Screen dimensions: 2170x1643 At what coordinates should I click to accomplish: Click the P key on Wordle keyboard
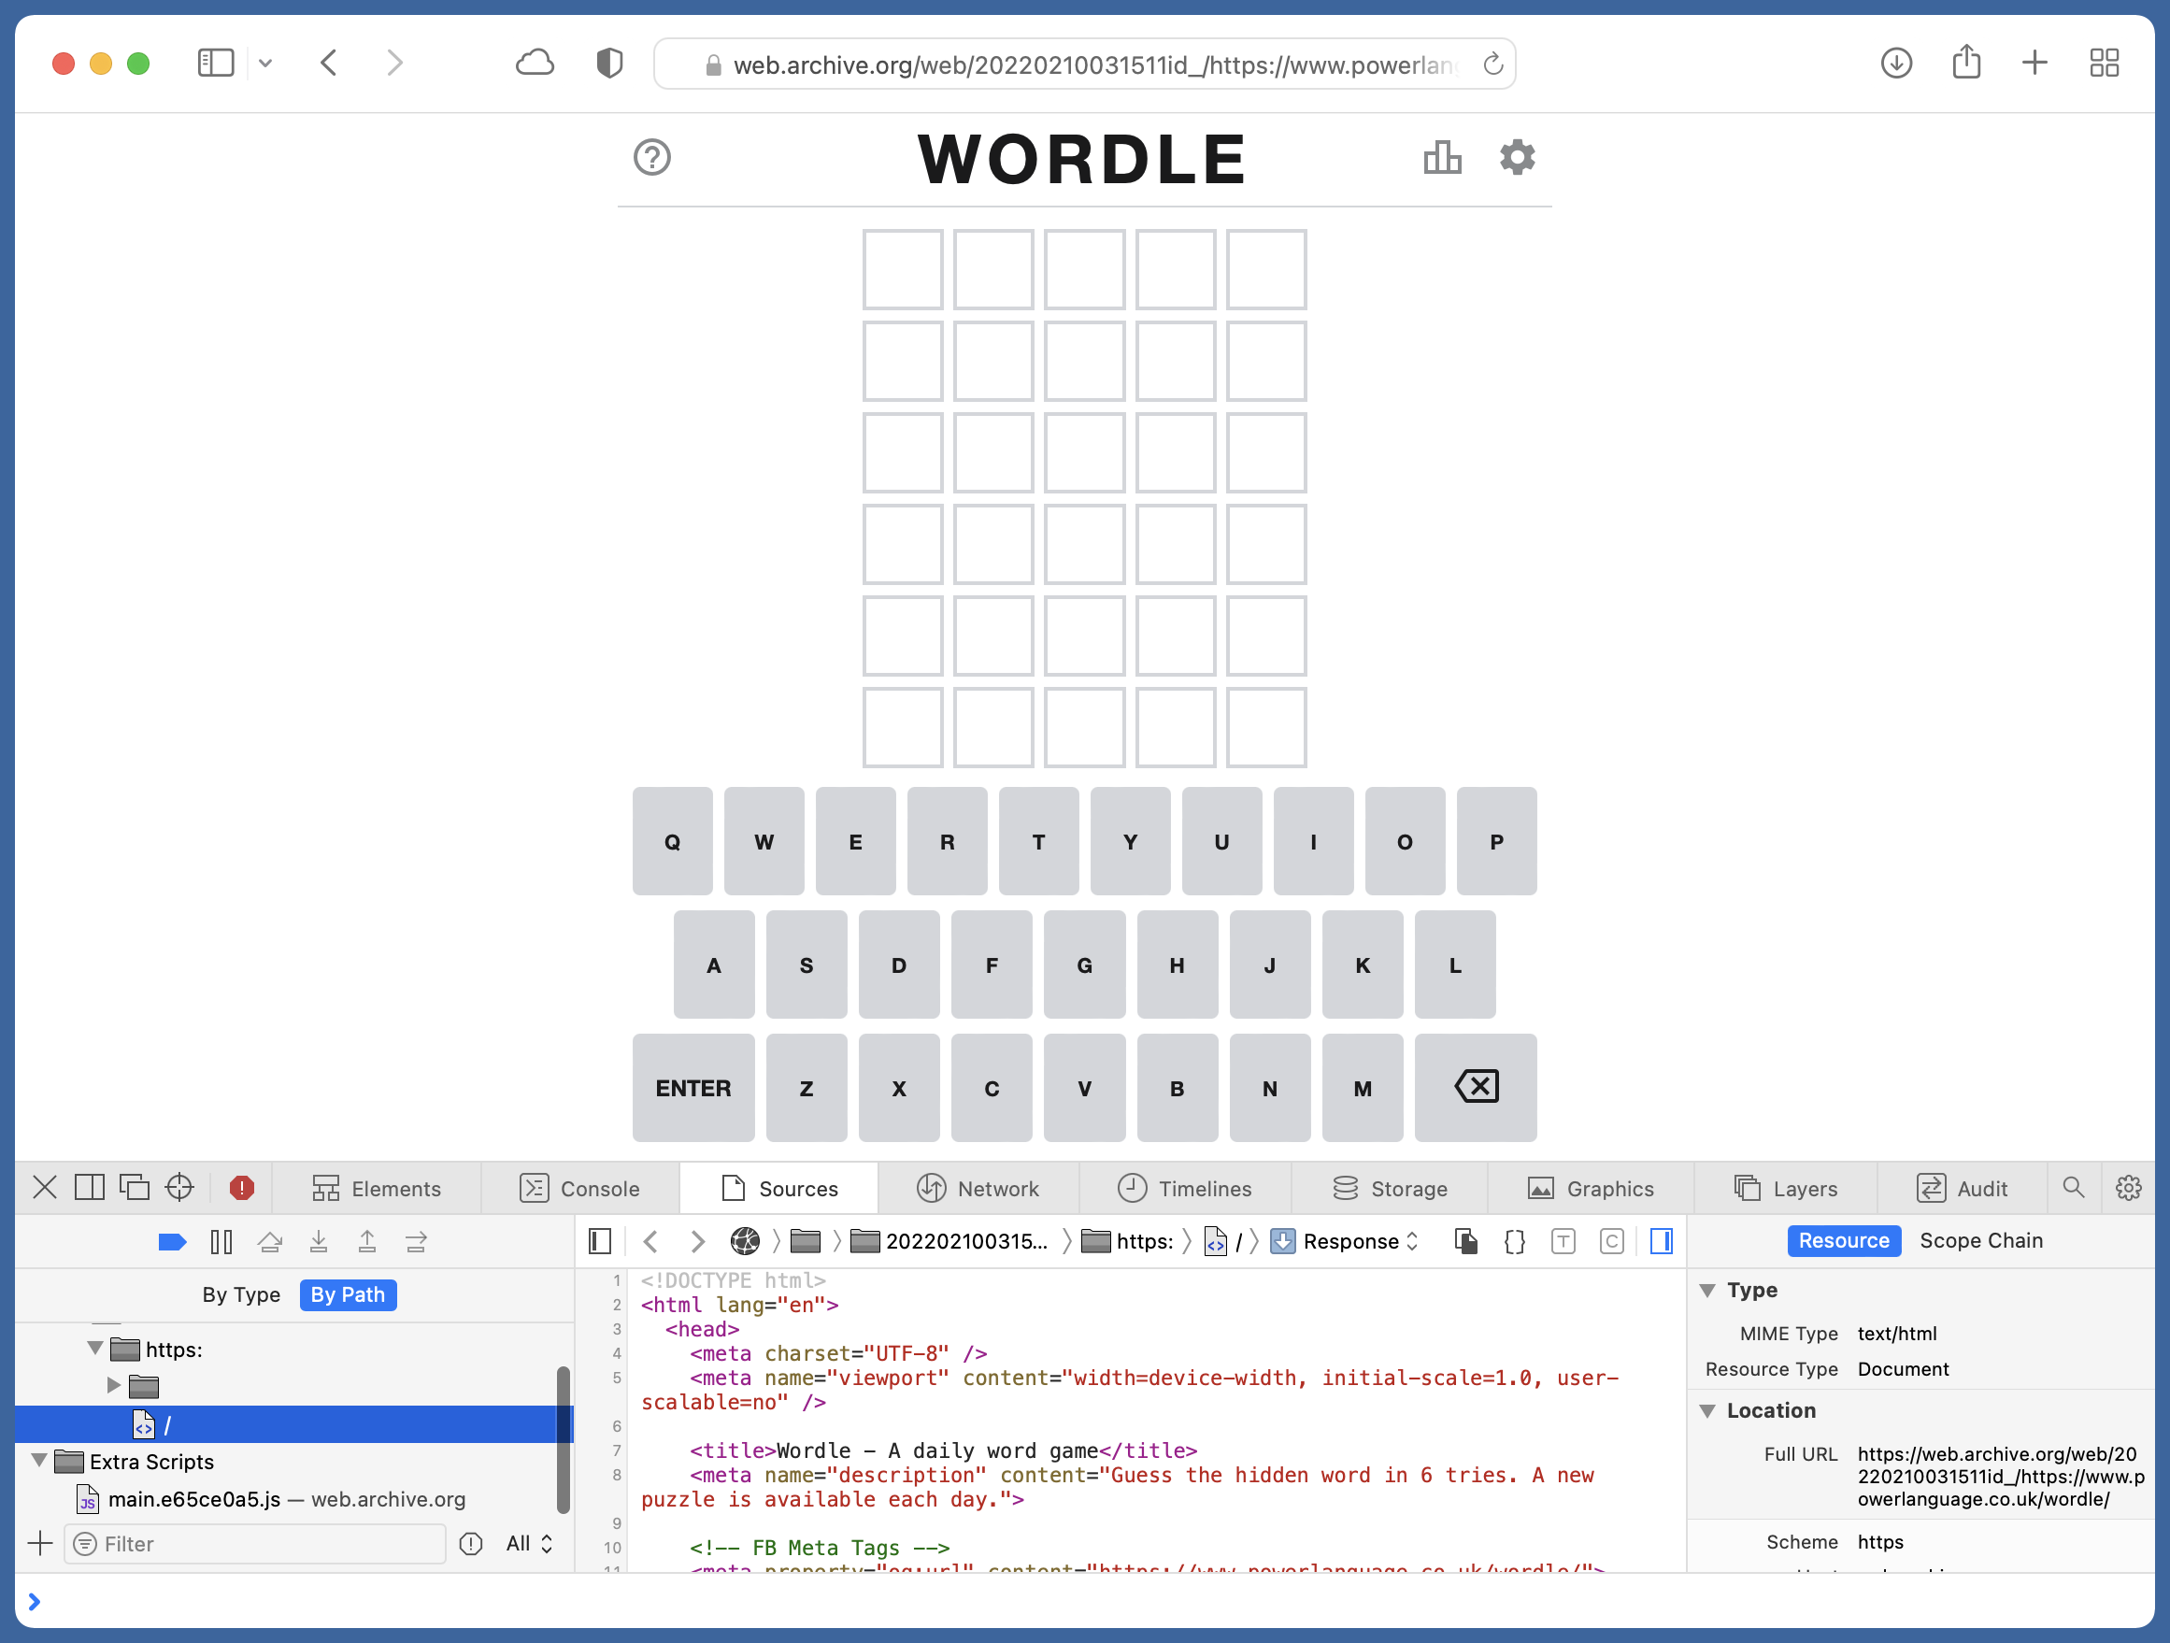[1496, 840]
